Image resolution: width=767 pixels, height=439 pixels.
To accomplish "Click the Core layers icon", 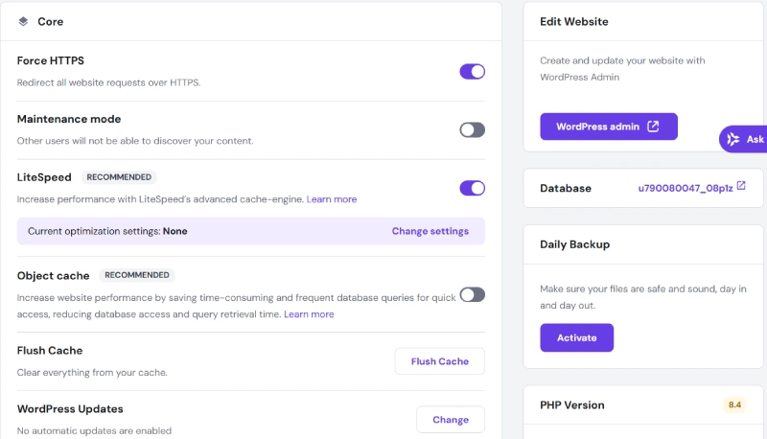I will 23,21.
